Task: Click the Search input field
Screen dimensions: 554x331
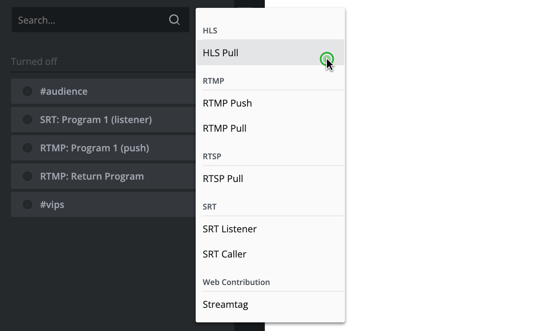Action: 79,20
